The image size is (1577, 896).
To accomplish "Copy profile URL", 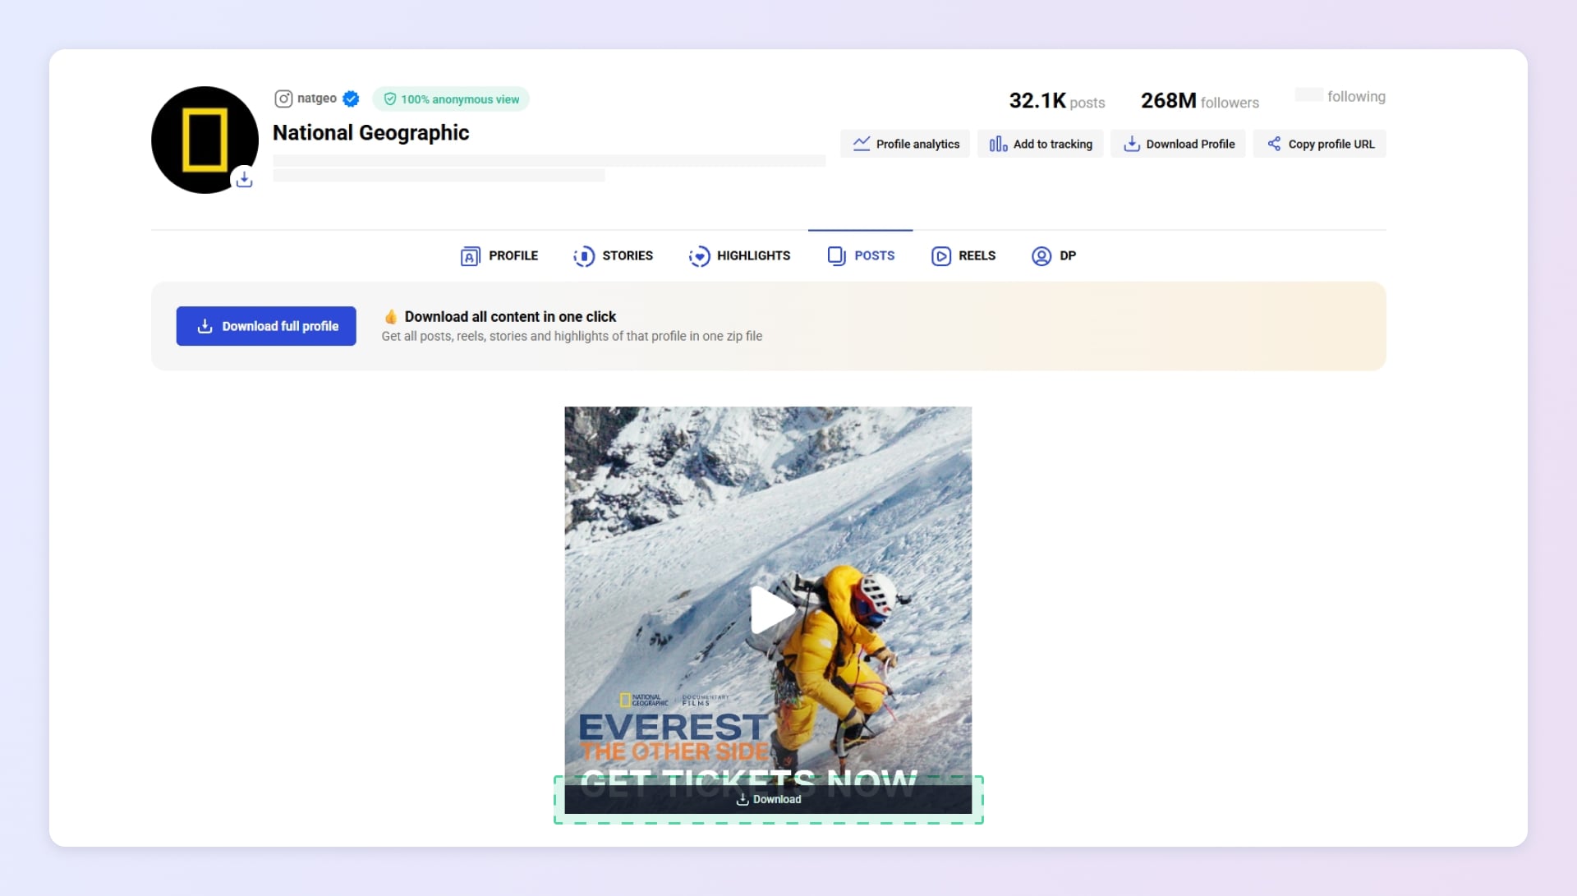I will click(x=1320, y=144).
